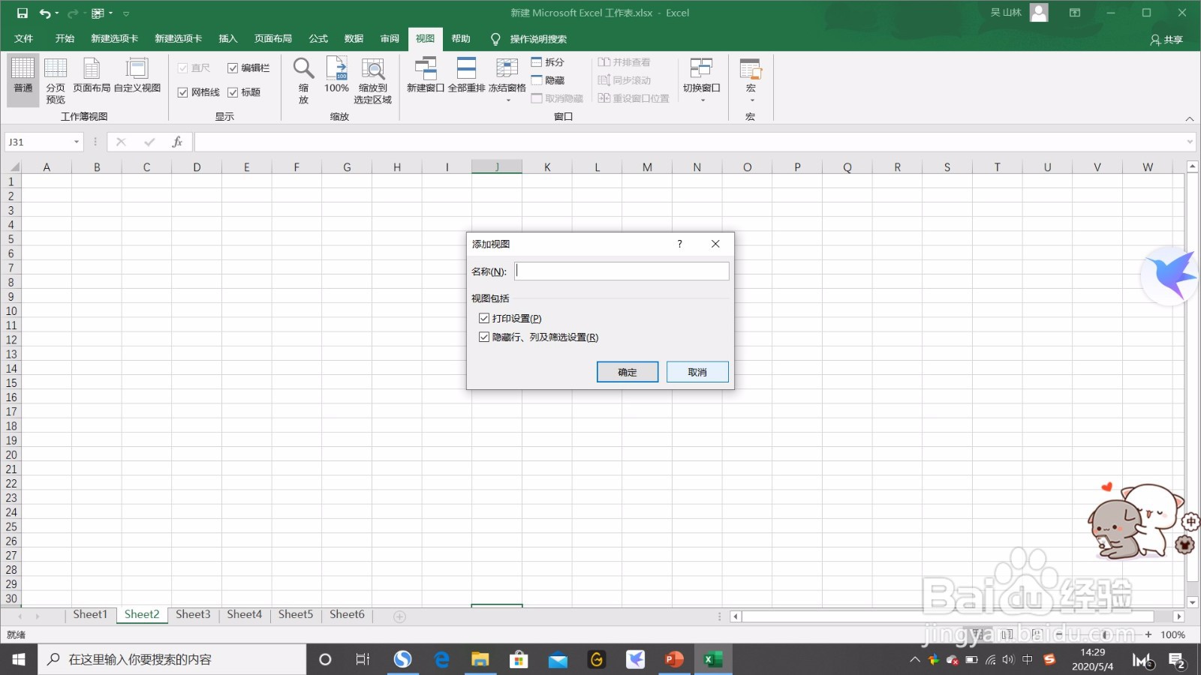Click Hide (隐藏) window button

pyautogui.click(x=548, y=80)
